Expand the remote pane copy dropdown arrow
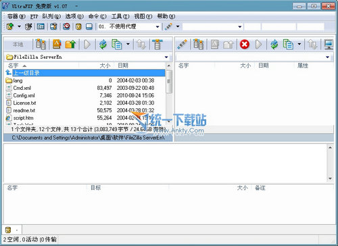 tap(299, 44)
